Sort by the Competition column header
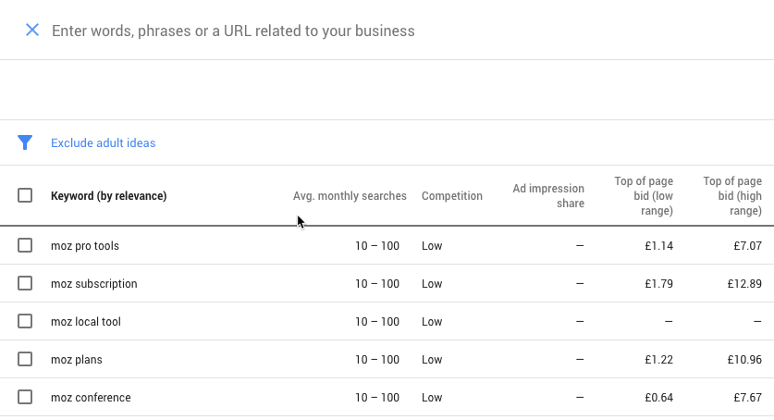This screenshot has width=774, height=420. point(451,196)
